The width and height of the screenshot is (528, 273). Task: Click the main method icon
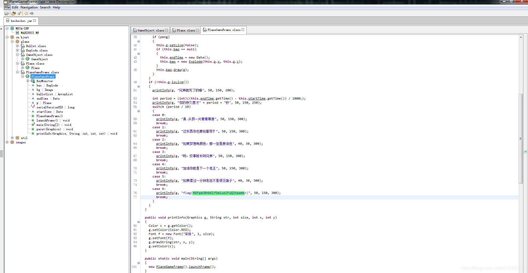[33, 124]
